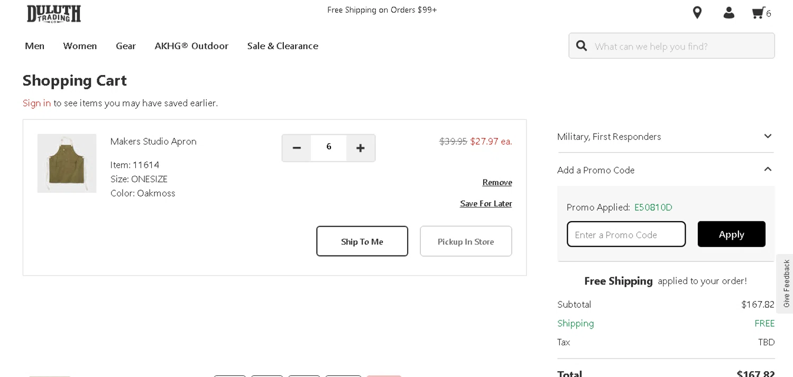
Task: Focus the Enter a Promo Code field
Action: click(x=626, y=234)
